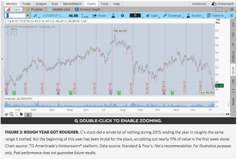Viewport: 237px width, 159px height.
Task: Open the T&S side tab
Action: coord(233,35)
